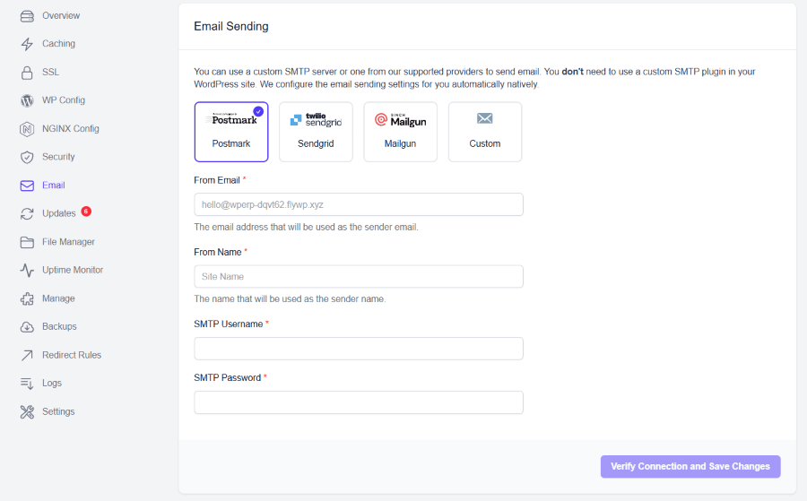Viewport: 807px width, 501px height.
Task: Select the Mailgun provider card
Action: [401, 132]
